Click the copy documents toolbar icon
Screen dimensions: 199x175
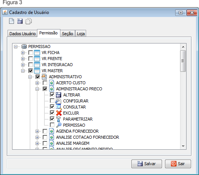click(x=29, y=21)
